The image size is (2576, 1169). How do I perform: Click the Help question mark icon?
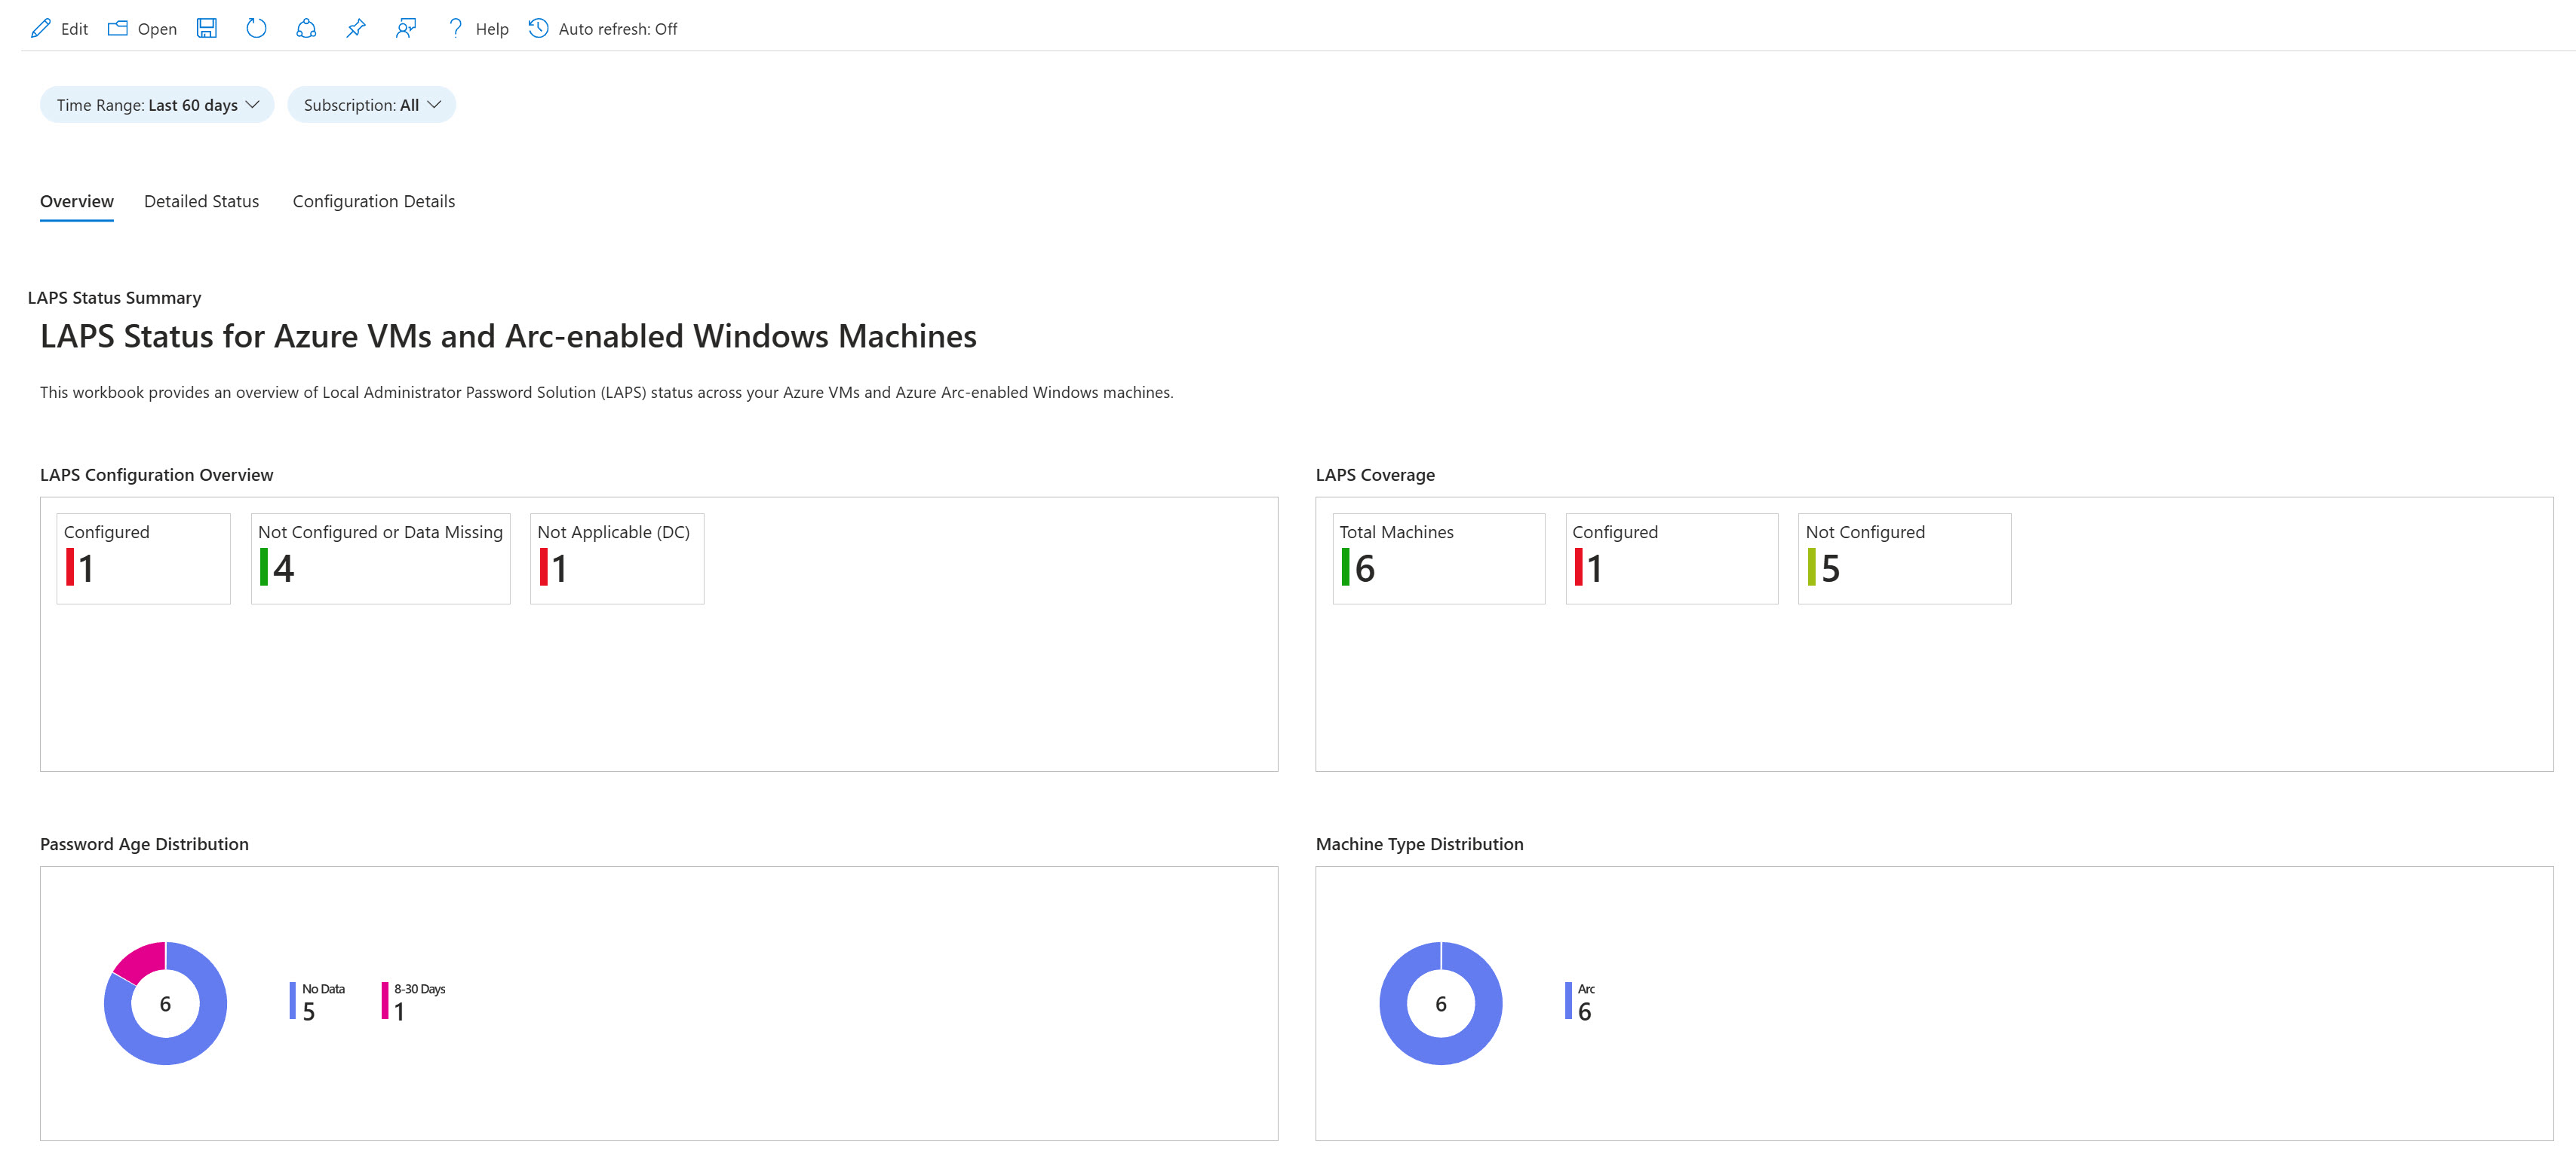click(x=456, y=29)
